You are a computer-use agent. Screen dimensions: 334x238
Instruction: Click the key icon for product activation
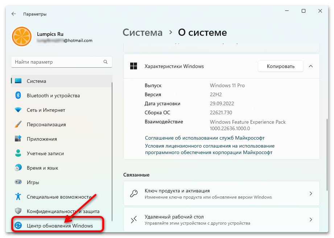pos(134,194)
